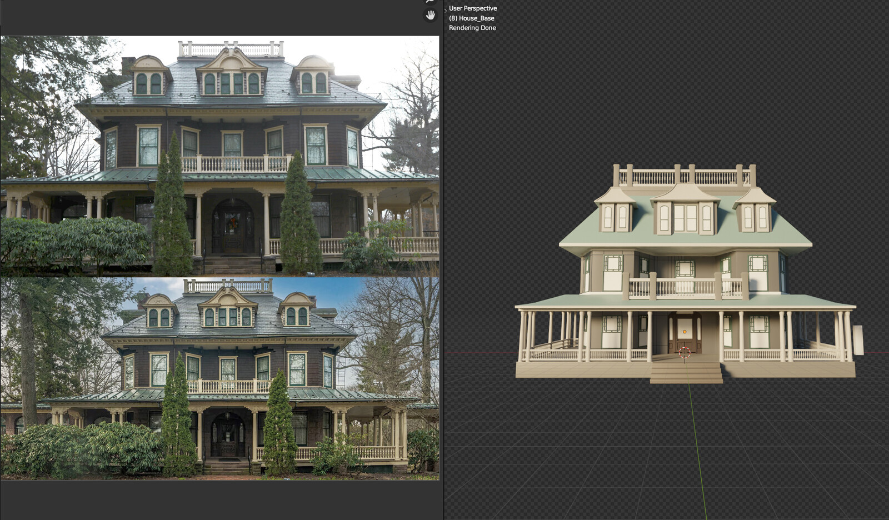Select small white object right of porch
889x520 pixels.
pyautogui.click(x=858, y=340)
